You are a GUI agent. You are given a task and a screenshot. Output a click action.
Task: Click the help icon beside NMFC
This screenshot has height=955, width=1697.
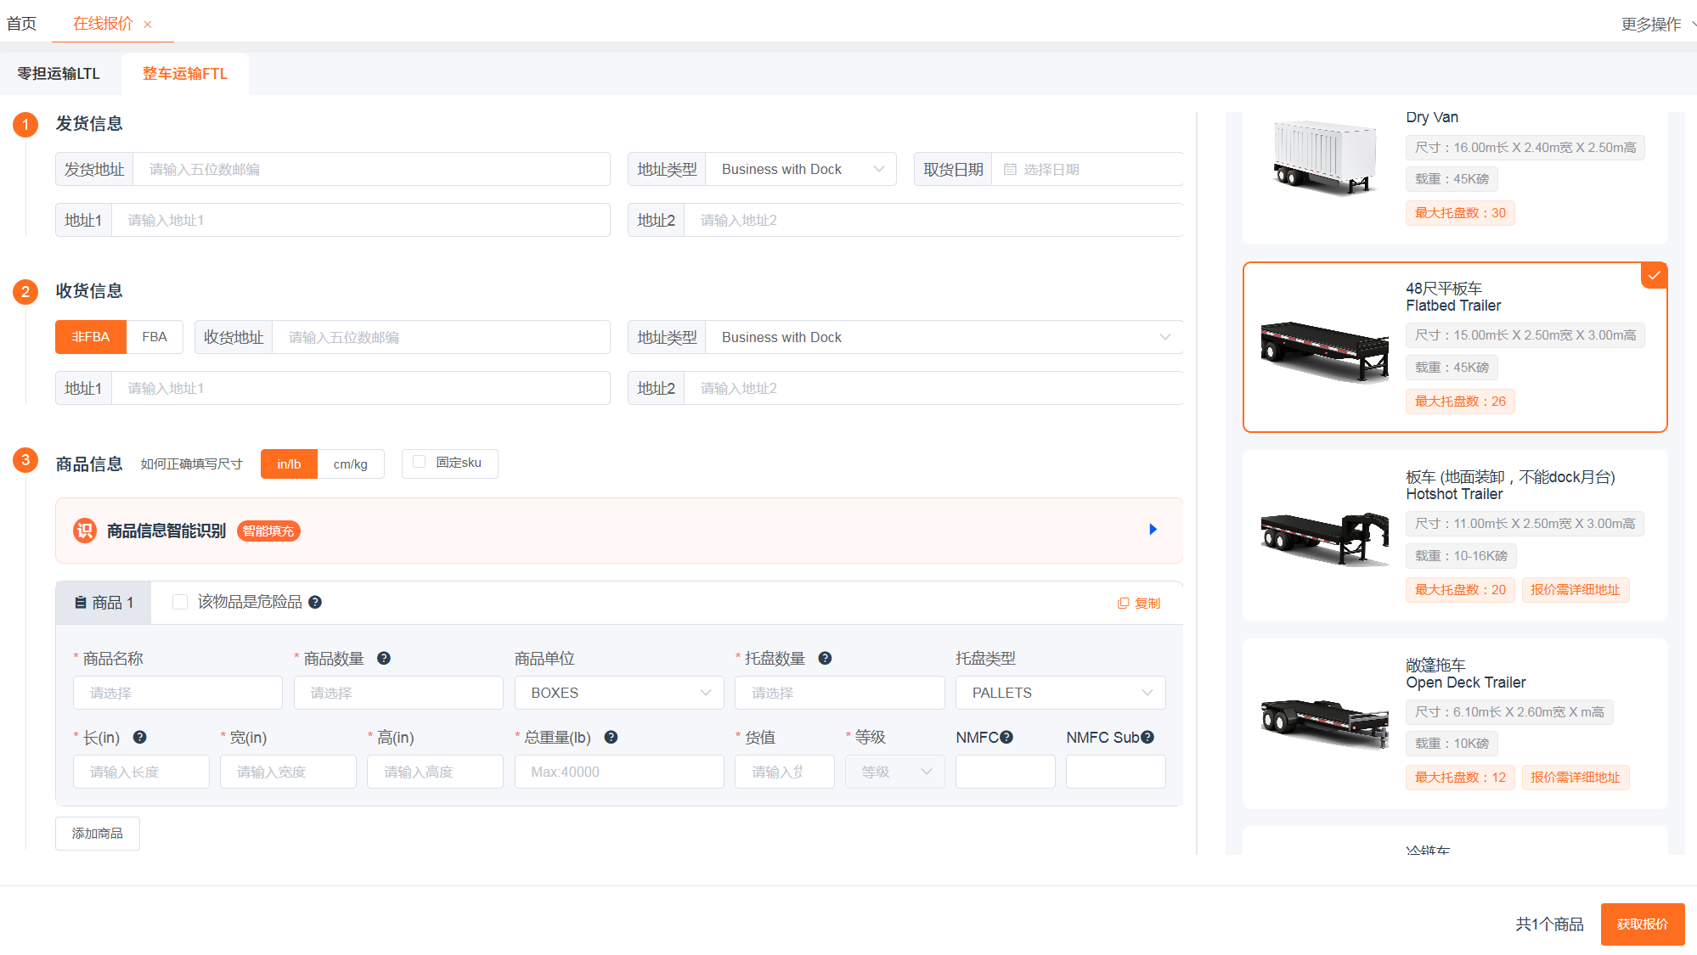[1006, 737]
